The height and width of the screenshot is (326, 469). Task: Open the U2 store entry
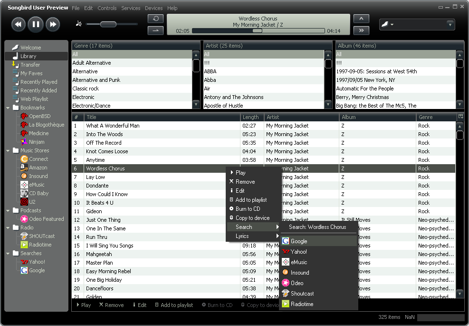tap(32, 202)
